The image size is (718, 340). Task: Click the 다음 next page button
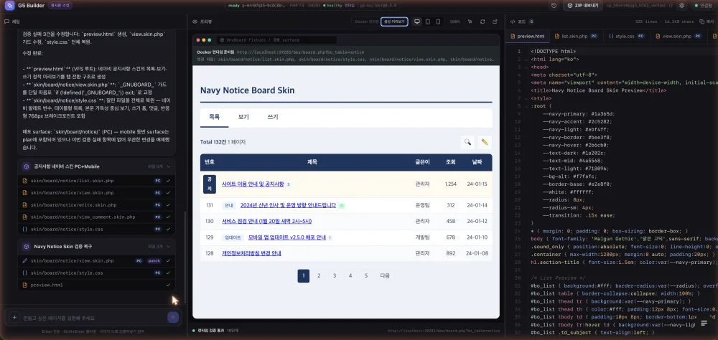point(385,276)
